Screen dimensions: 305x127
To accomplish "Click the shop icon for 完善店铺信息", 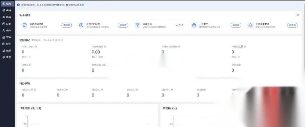I will (25, 25).
